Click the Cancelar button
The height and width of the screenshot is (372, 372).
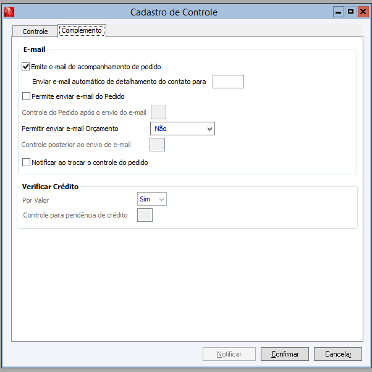click(337, 354)
